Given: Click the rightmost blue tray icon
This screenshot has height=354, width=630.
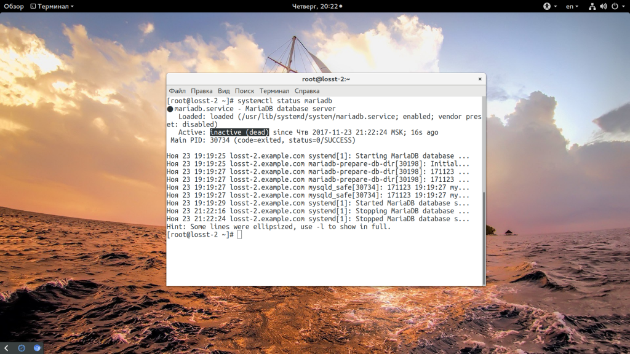Looking at the screenshot, I should coord(37,348).
